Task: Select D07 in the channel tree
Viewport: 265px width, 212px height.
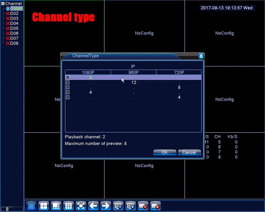Action: point(14,38)
